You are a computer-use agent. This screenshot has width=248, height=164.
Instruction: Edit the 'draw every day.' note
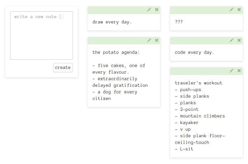point(149,10)
